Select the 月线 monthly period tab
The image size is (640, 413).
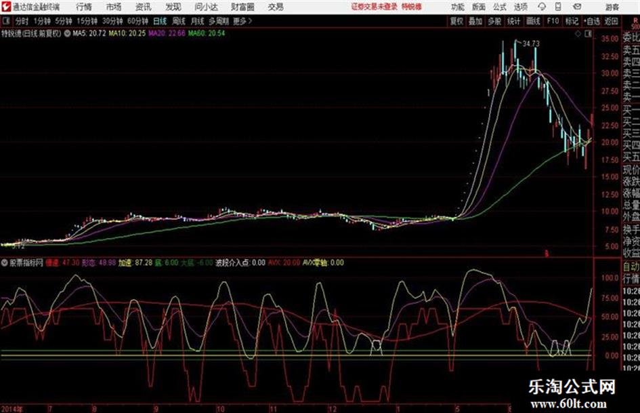(198, 21)
